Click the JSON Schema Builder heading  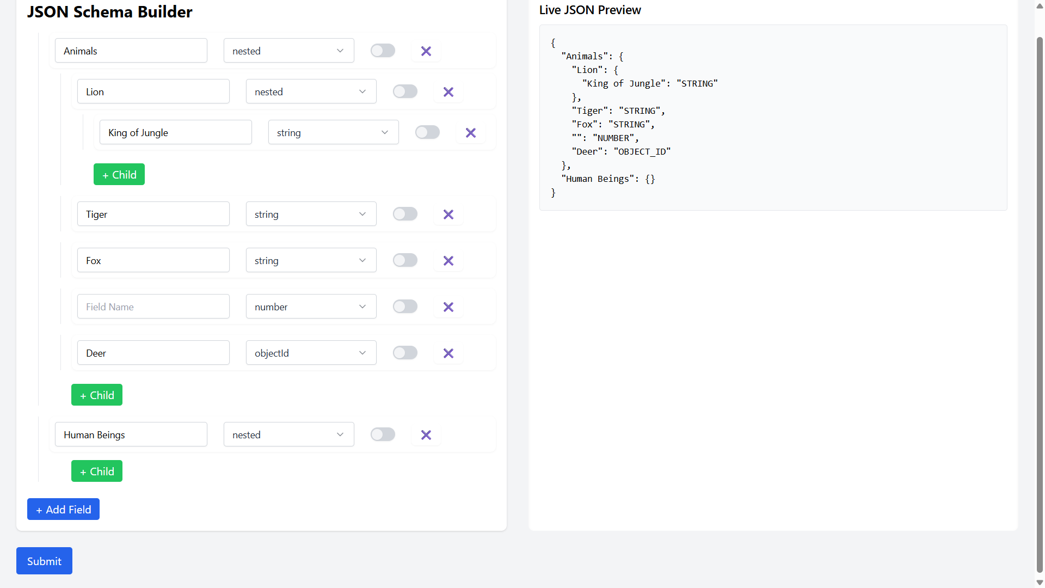(109, 11)
